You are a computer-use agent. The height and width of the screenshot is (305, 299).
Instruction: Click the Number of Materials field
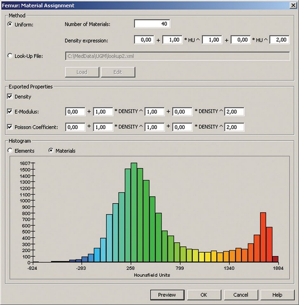coord(152,24)
